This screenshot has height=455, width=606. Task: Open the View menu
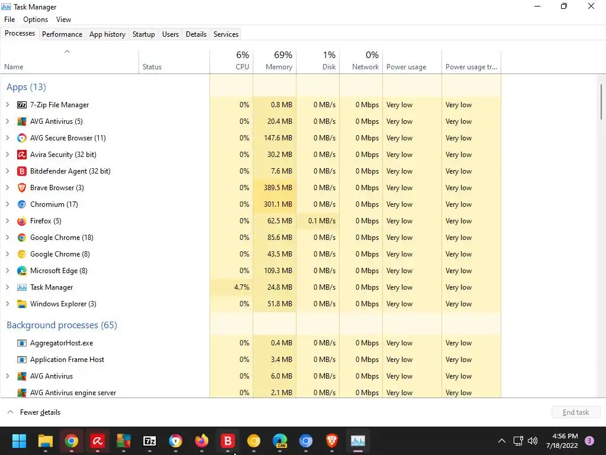(x=63, y=20)
